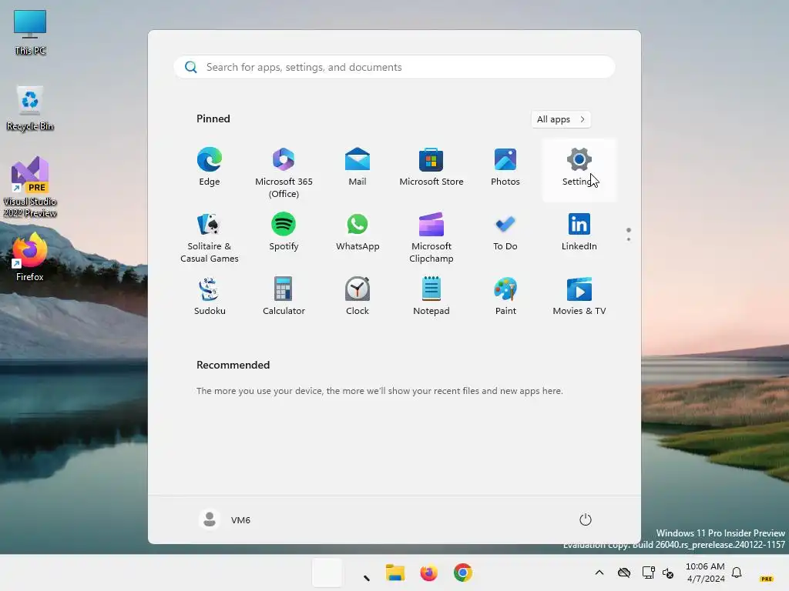Open the Clock app
Screen dimensions: 789x591
tap(358, 297)
